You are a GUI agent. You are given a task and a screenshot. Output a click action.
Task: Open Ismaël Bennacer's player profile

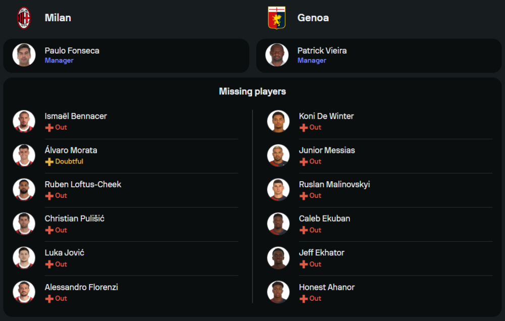pyautogui.click(x=76, y=116)
